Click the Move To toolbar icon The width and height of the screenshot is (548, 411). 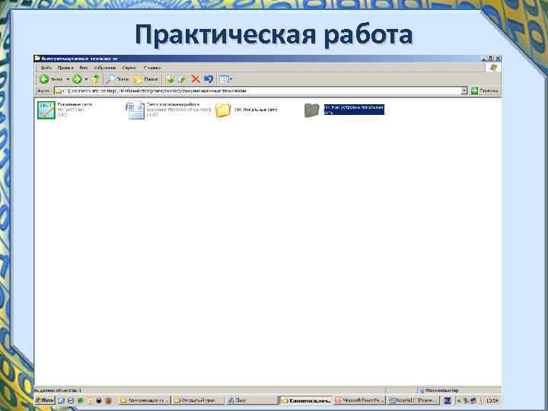point(170,79)
